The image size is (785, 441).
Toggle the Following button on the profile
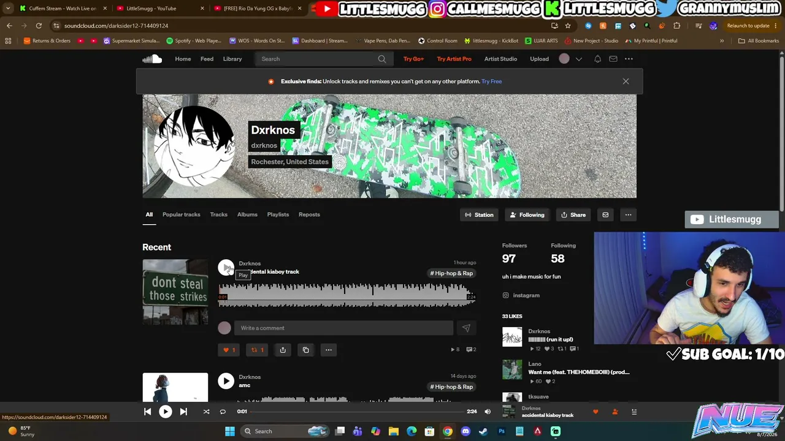click(x=527, y=215)
